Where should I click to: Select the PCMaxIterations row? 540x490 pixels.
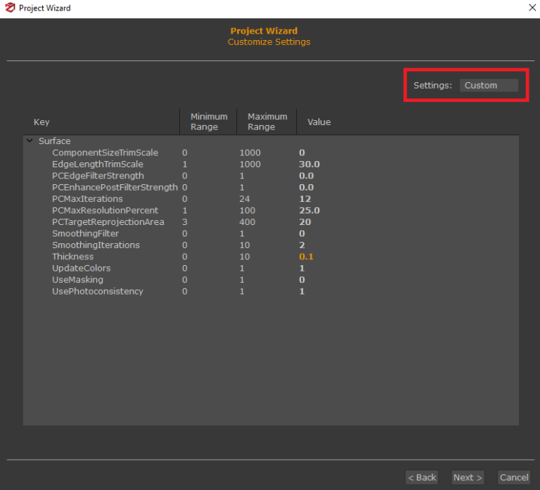[x=87, y=199]
